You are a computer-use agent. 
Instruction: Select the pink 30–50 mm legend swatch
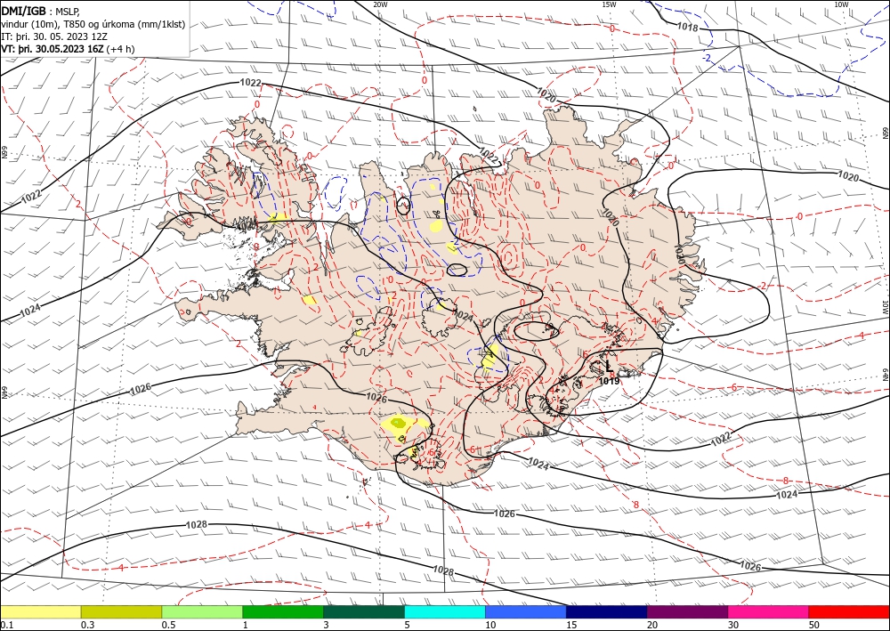pos(769,611)
